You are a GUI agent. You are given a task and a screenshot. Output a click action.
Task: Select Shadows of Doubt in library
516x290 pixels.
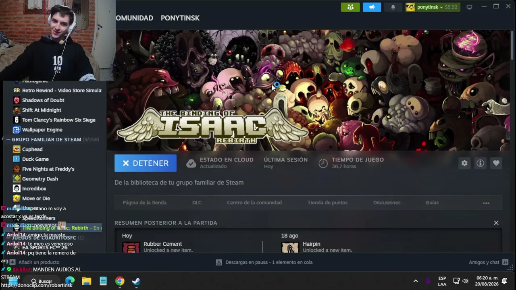[43, 100]
